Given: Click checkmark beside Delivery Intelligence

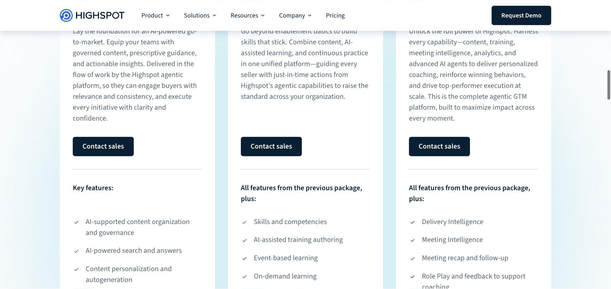Looking at the screenshot, I should [x=413, y=222].
